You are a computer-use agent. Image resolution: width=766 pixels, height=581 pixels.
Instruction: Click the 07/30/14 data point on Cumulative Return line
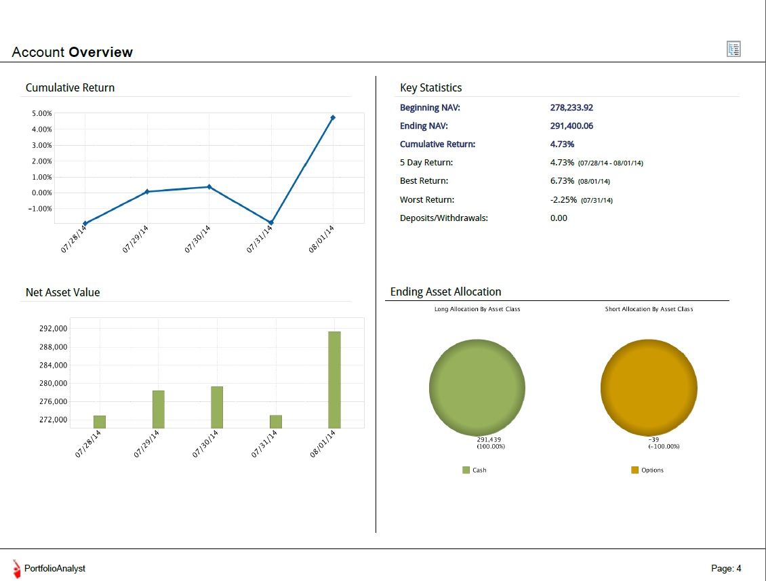209,186
